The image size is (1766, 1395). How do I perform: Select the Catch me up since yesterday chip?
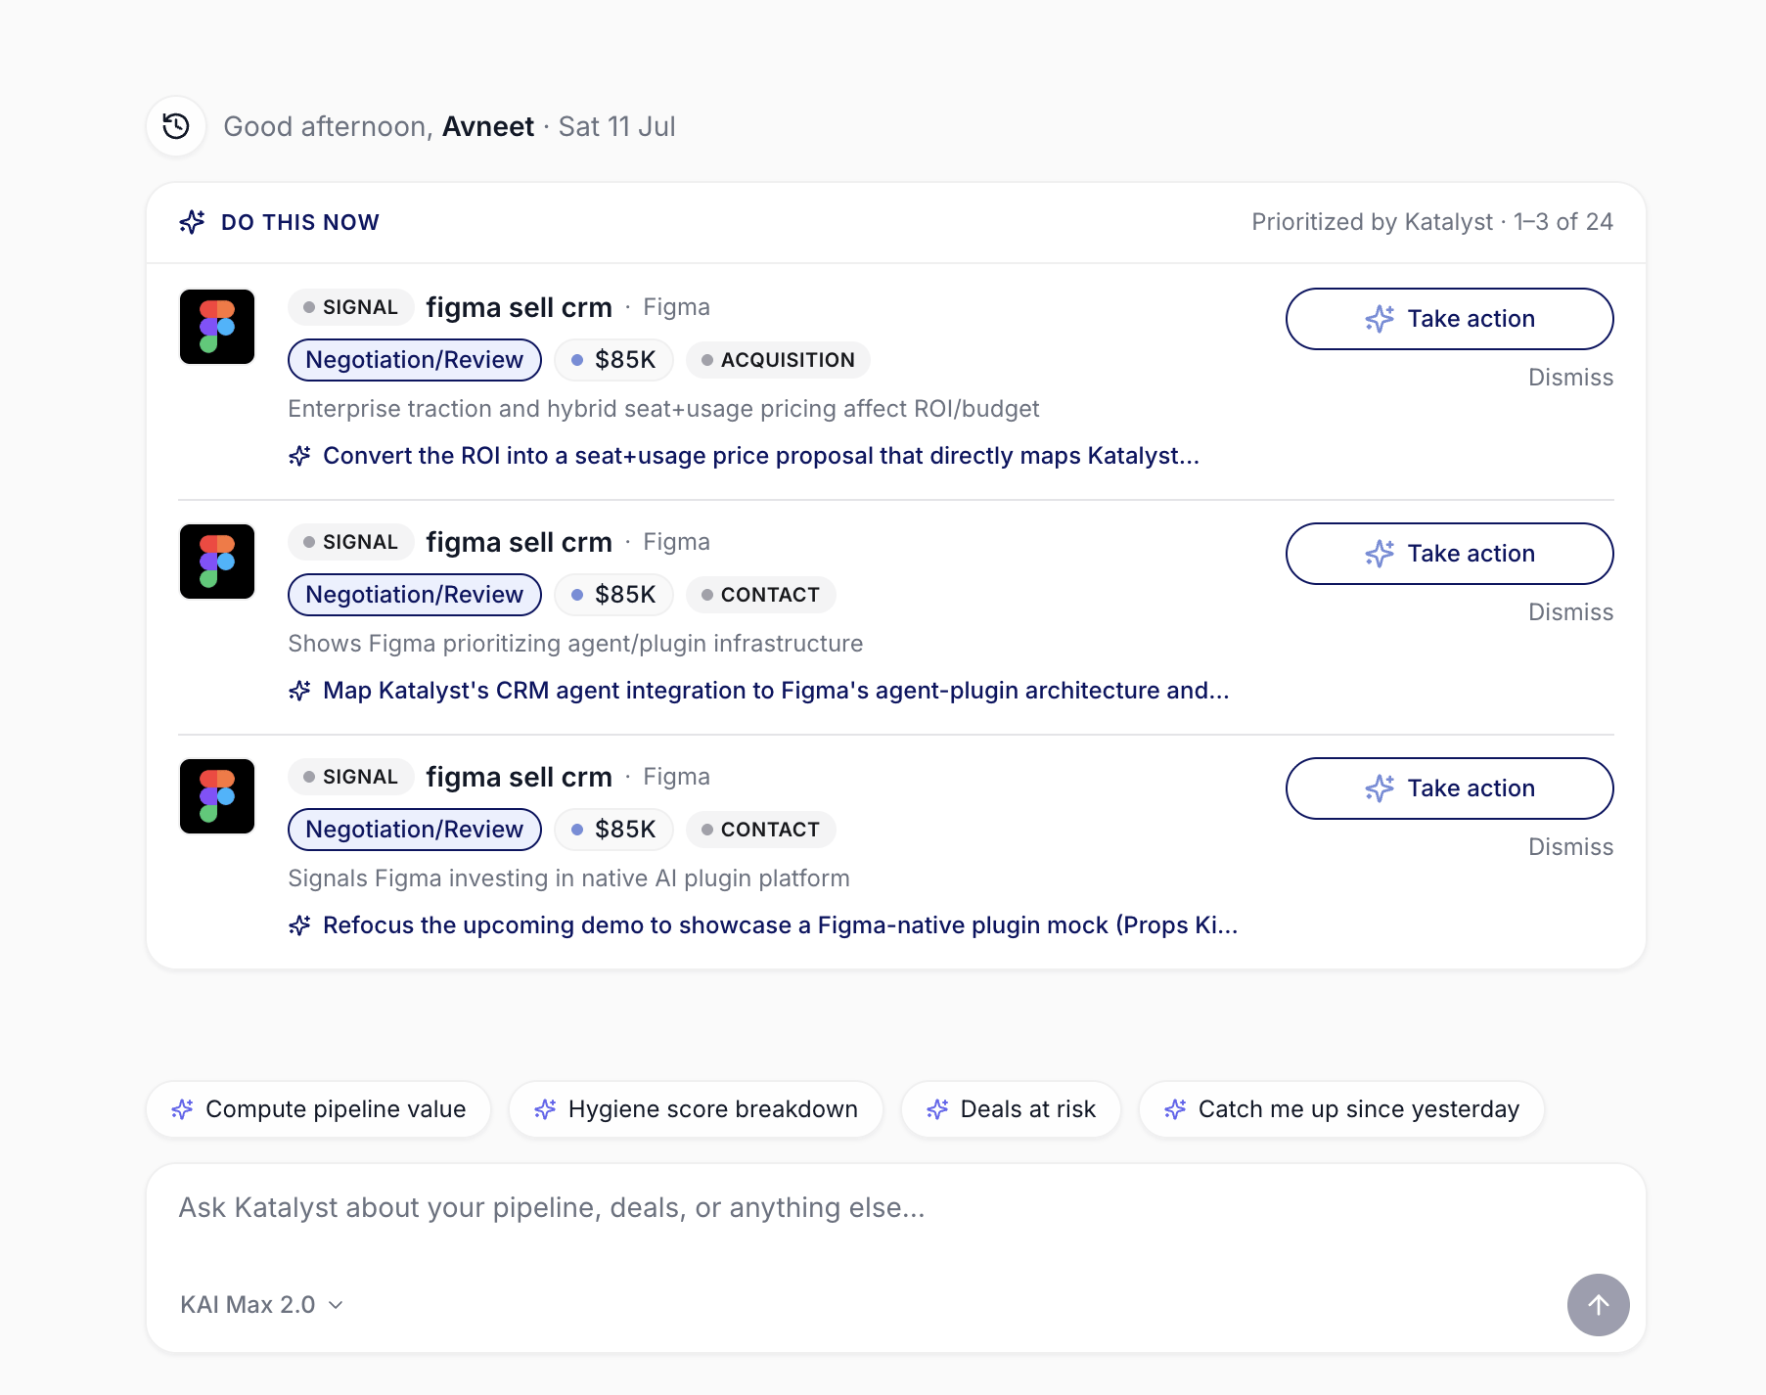(x=1341, y=1109)
